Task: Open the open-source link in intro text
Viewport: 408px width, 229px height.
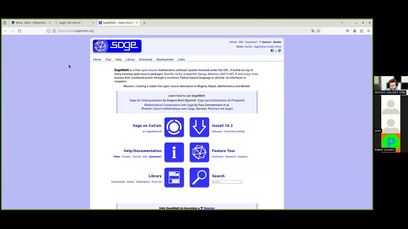Action: tap(149, 70)
